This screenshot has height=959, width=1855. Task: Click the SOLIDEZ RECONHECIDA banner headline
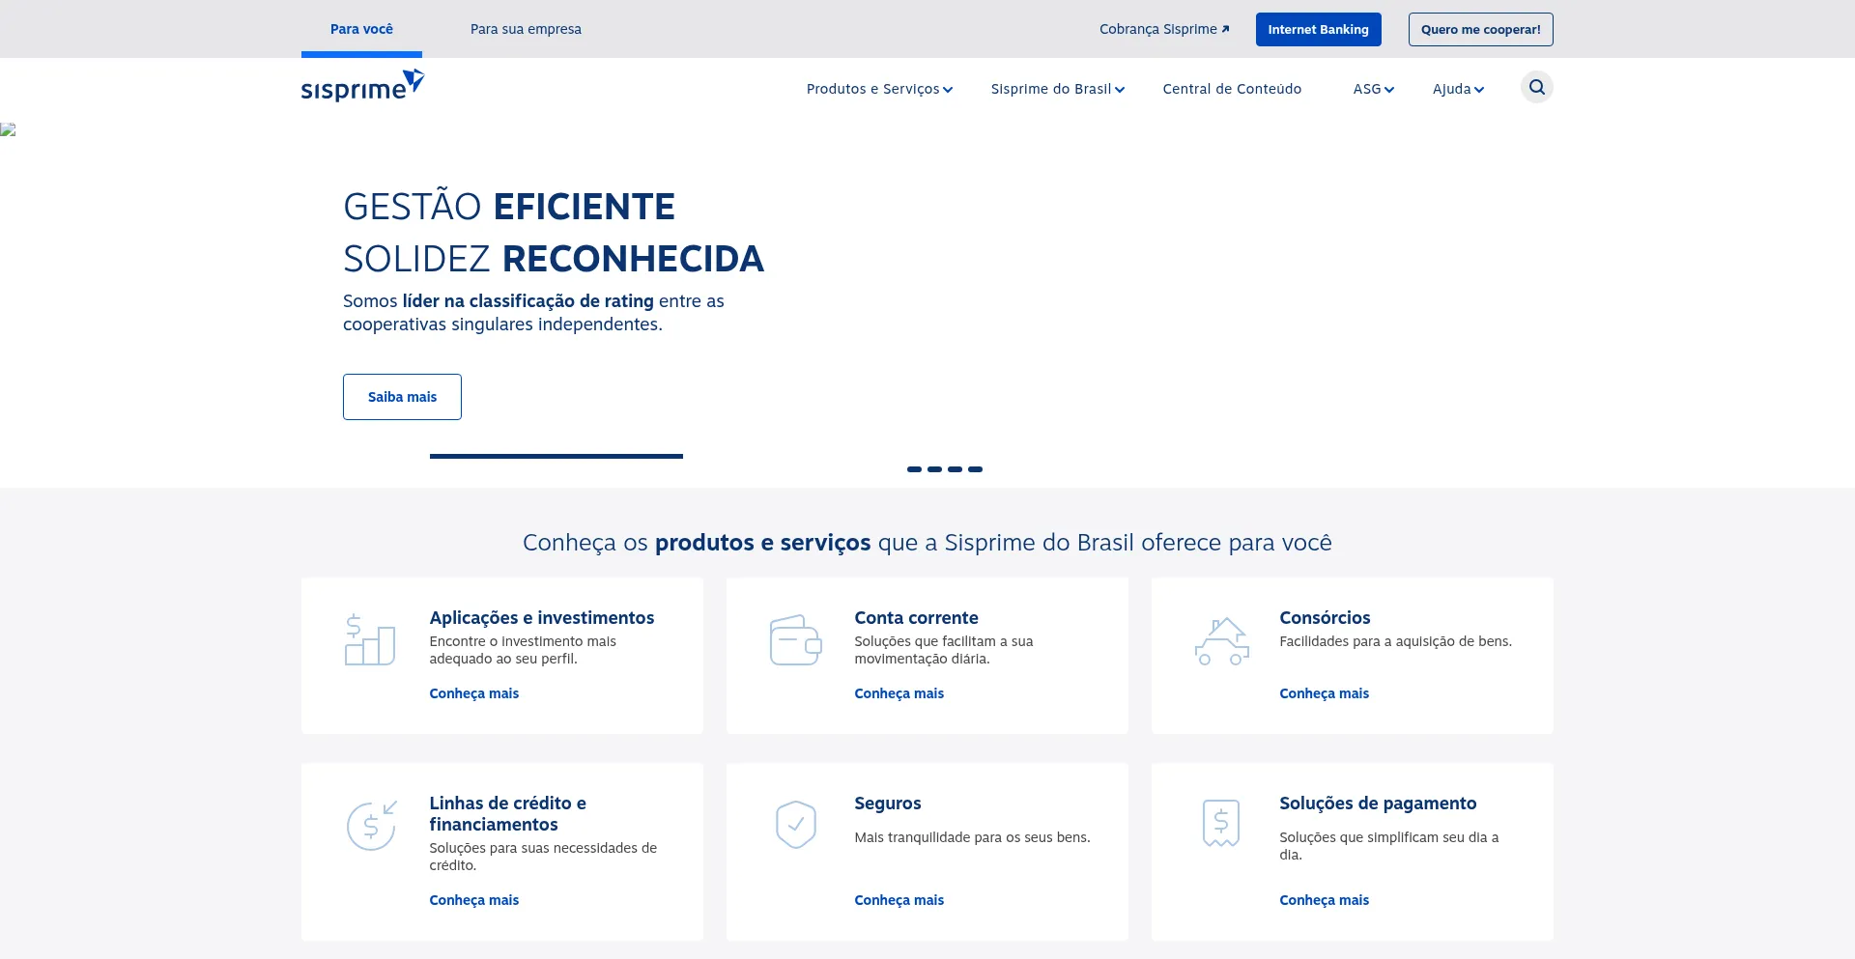click(x=554, y=259)
